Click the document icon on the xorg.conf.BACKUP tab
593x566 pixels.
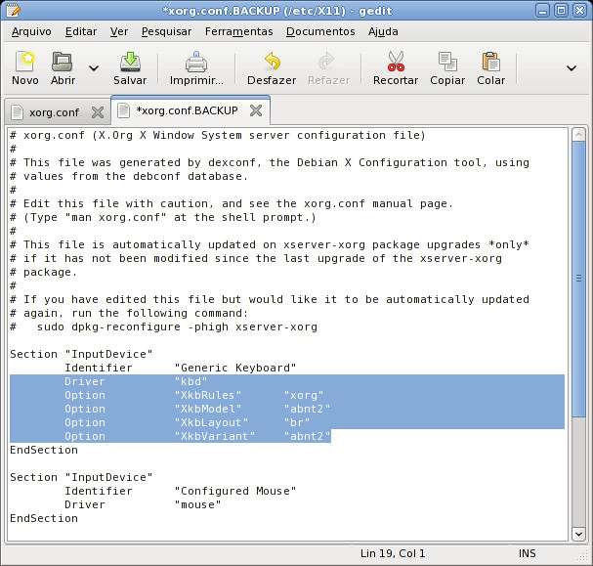(123, 110)
